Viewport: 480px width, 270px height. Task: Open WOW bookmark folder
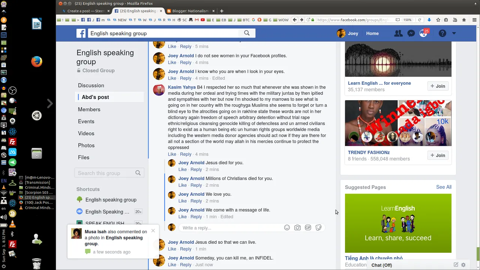point(281,20)
